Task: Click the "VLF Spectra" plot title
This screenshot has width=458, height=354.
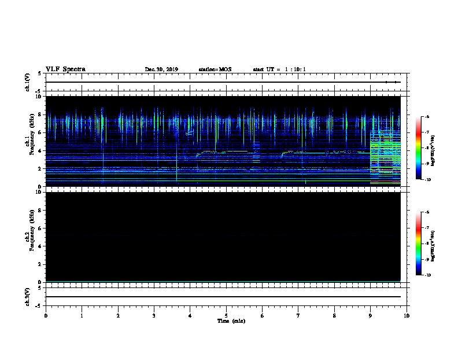Action: tap(65, 69)
